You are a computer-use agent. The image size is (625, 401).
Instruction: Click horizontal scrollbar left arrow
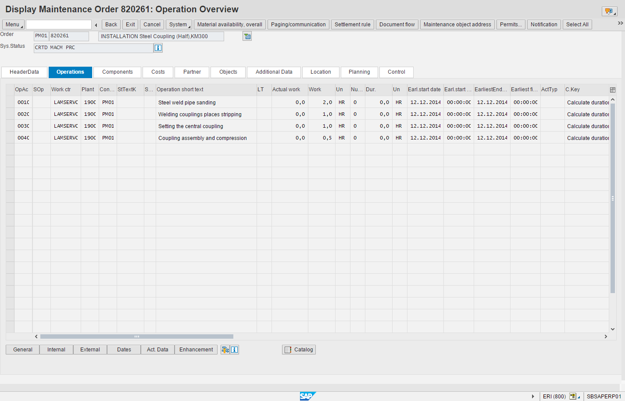tap(36, 337)
